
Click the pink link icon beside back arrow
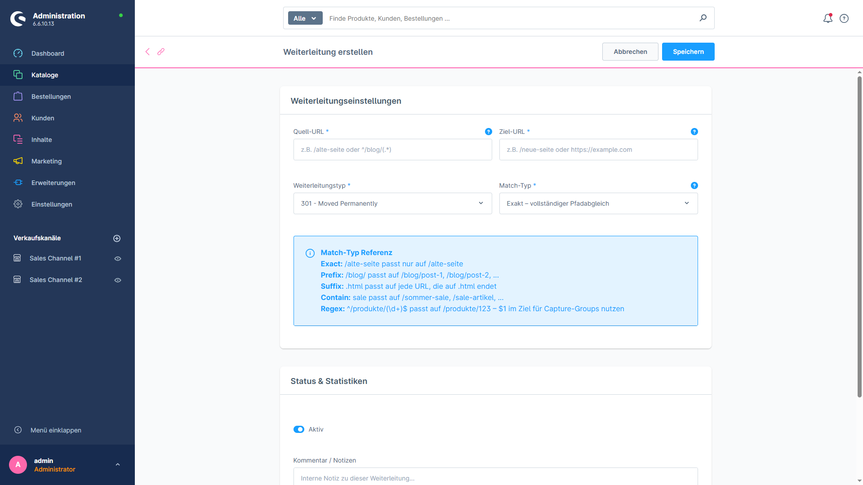point(161,52)
